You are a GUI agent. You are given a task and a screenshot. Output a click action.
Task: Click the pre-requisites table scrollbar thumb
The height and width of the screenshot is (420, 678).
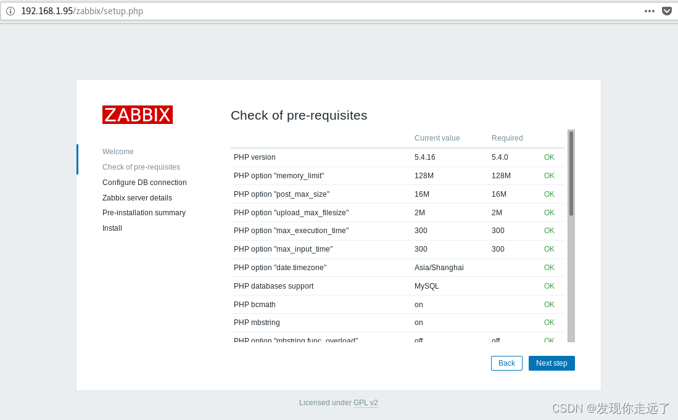click(x=571, y=173)
